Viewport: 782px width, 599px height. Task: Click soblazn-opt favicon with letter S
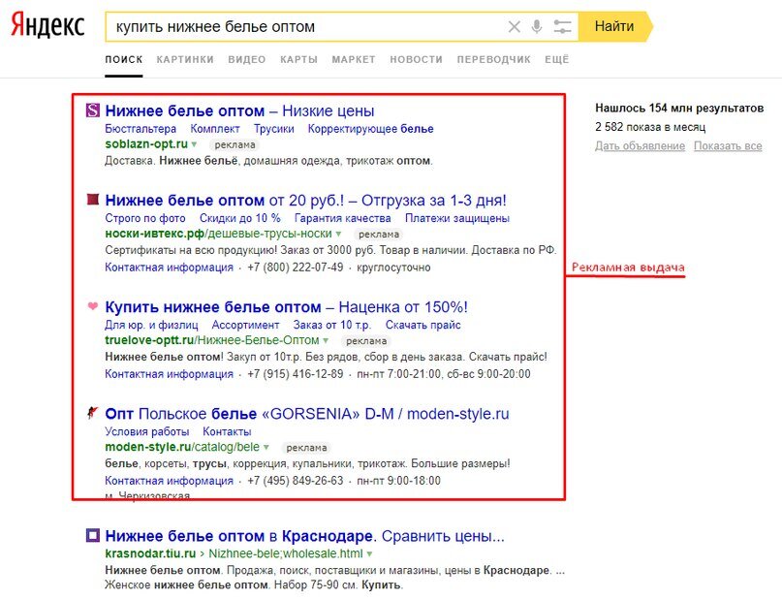pyautogui.click(x=93, y=110)
